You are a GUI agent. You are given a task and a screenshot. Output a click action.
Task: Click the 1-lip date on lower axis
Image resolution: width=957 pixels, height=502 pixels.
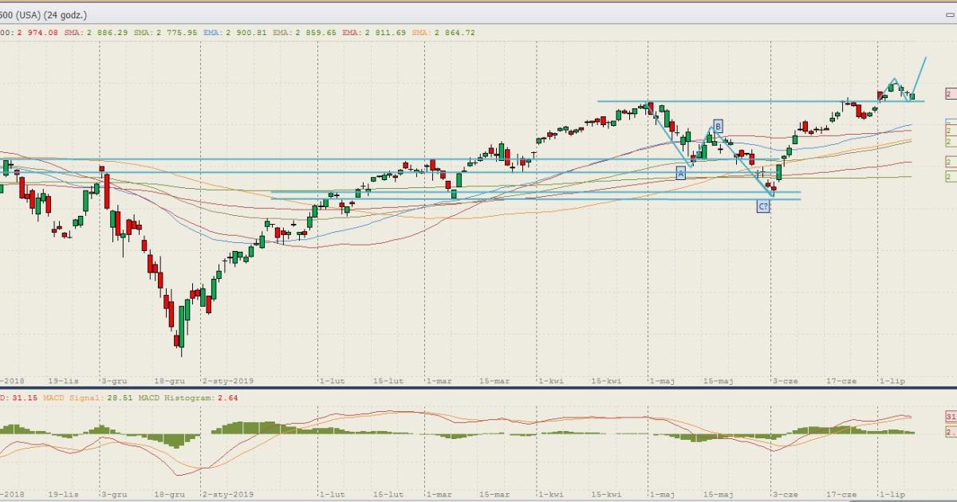[891, 494]
